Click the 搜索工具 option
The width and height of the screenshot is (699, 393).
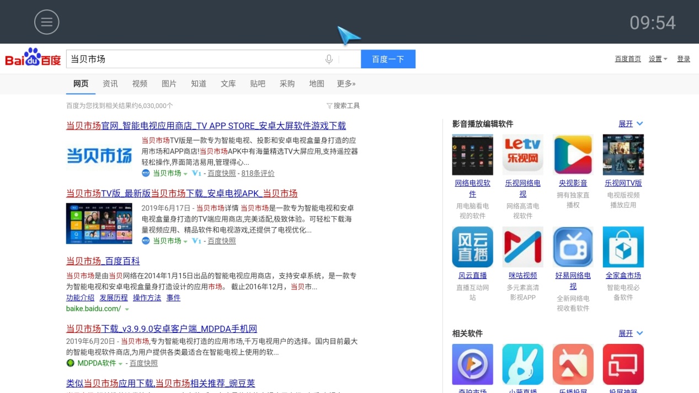tap(346, 105)
